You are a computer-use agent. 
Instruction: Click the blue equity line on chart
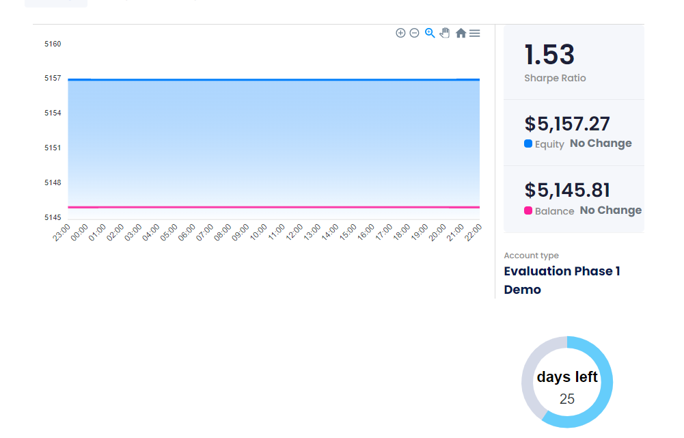click(273, 80)
